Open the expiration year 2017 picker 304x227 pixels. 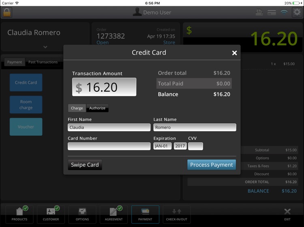(180, 146)
